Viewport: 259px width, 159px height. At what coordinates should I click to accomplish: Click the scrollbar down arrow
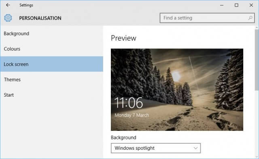tap(257, 157)
